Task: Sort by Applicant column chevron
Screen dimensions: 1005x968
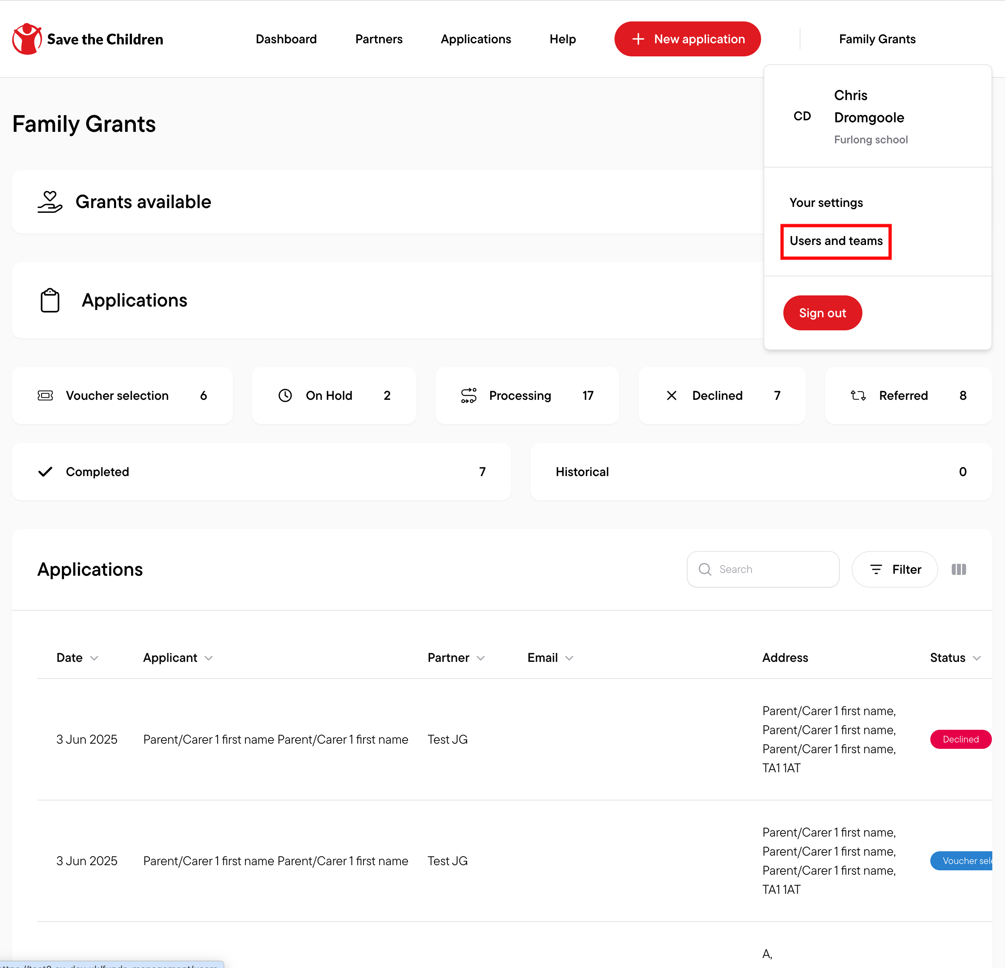Action: (209, 658)
